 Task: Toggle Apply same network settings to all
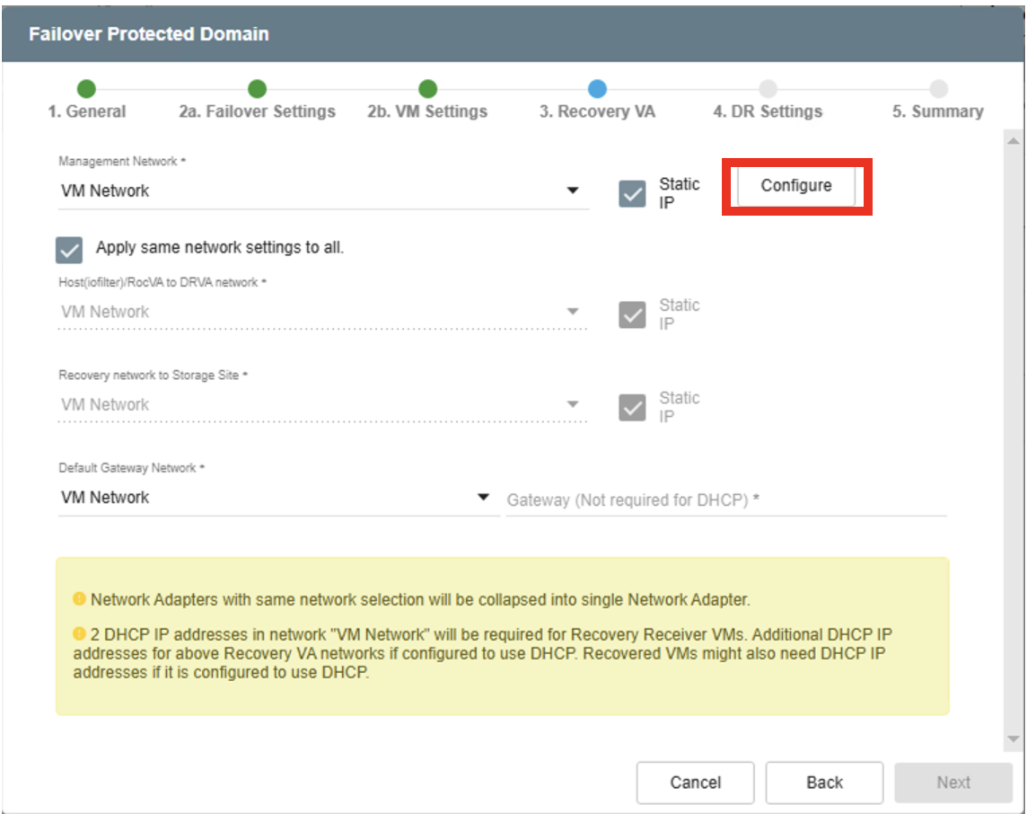tap(69, 249)
